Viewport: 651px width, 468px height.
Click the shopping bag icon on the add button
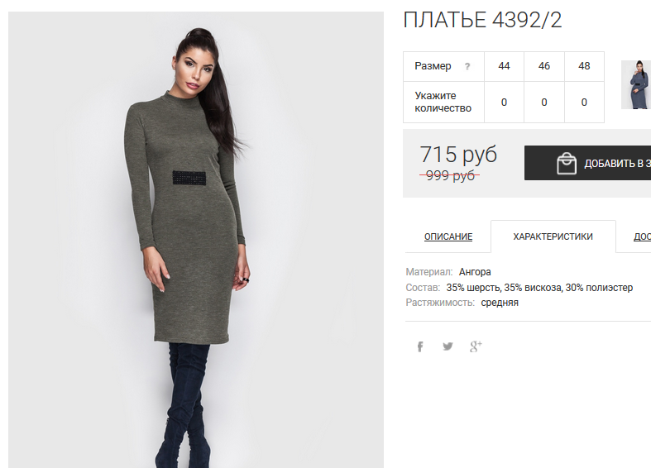click(x=567, y=163)
